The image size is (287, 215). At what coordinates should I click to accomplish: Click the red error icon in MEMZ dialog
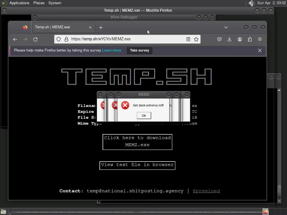coord(125,105)
